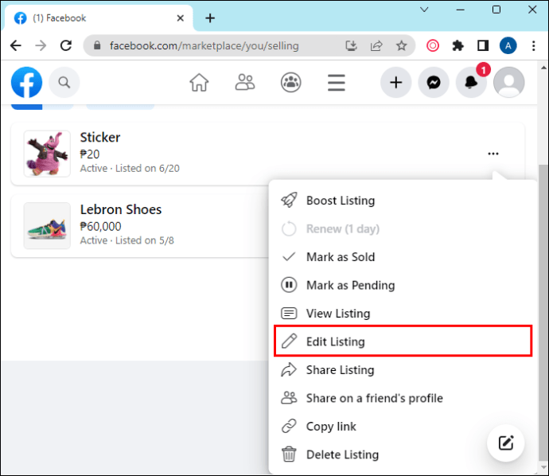Select Boost Listing

(403, 201)
